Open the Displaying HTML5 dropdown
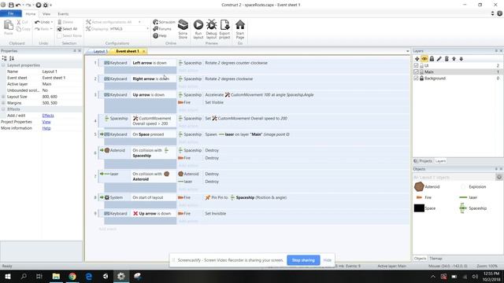 pos(147,29)
